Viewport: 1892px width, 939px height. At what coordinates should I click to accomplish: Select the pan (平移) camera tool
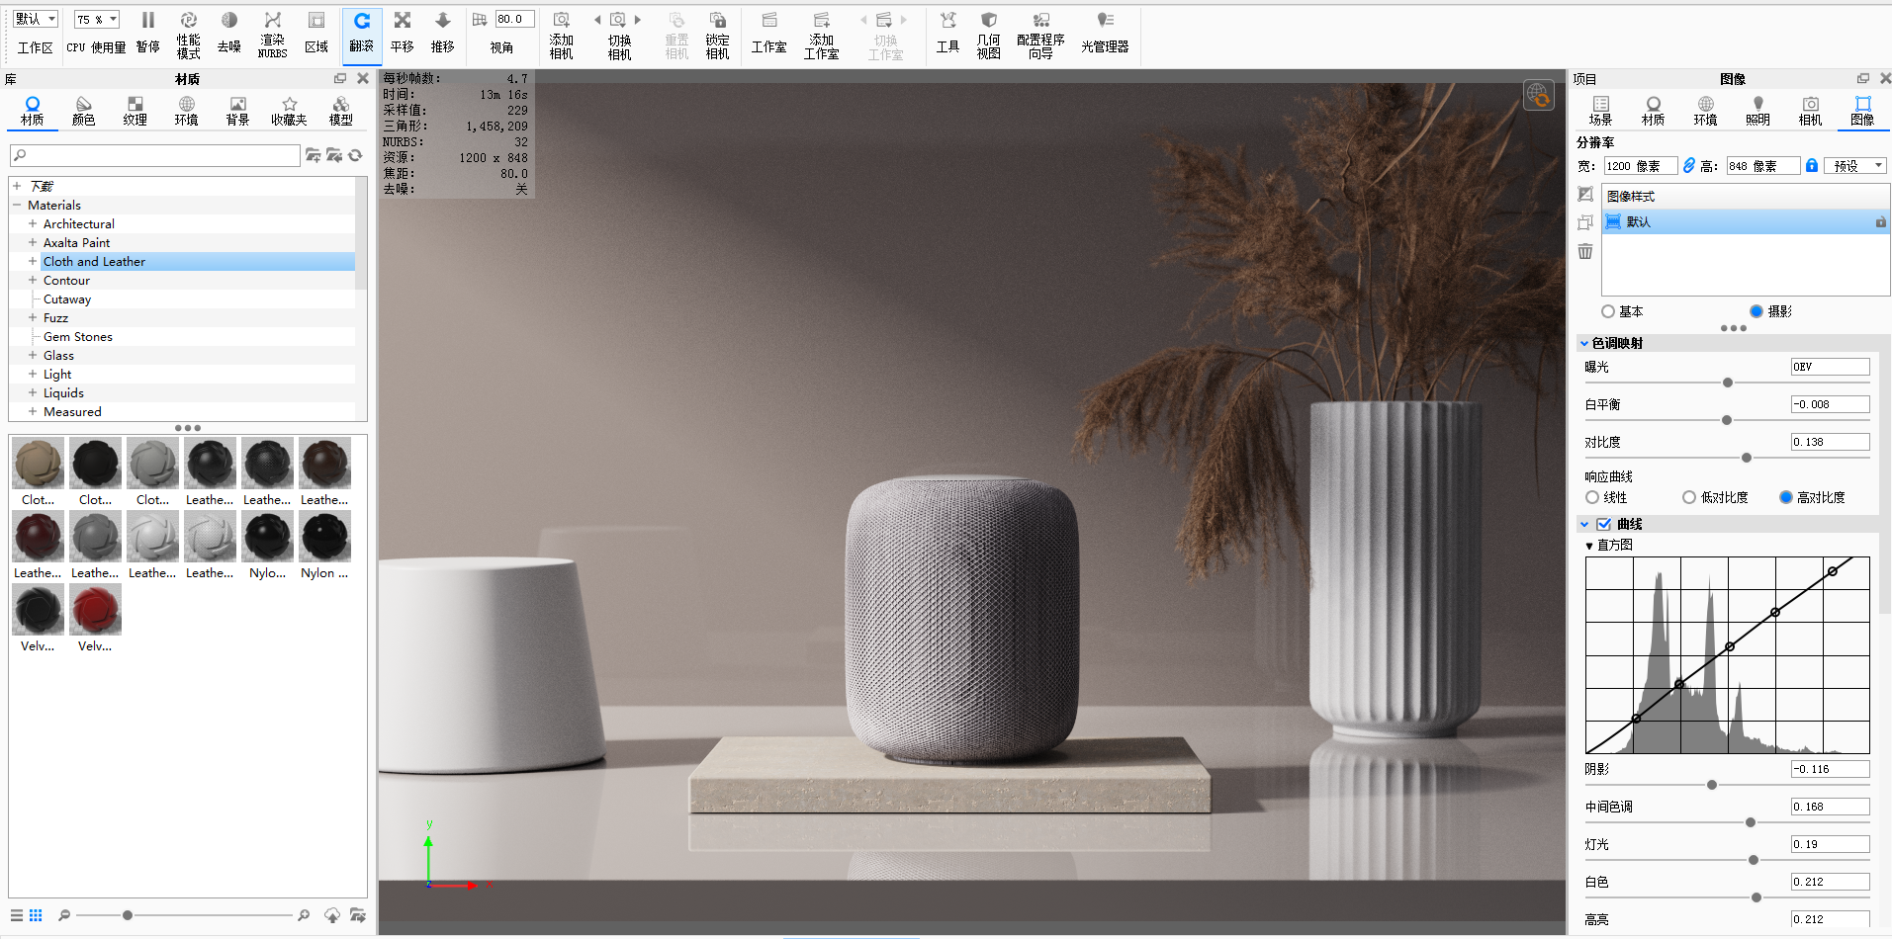click(x=402, y=32)
